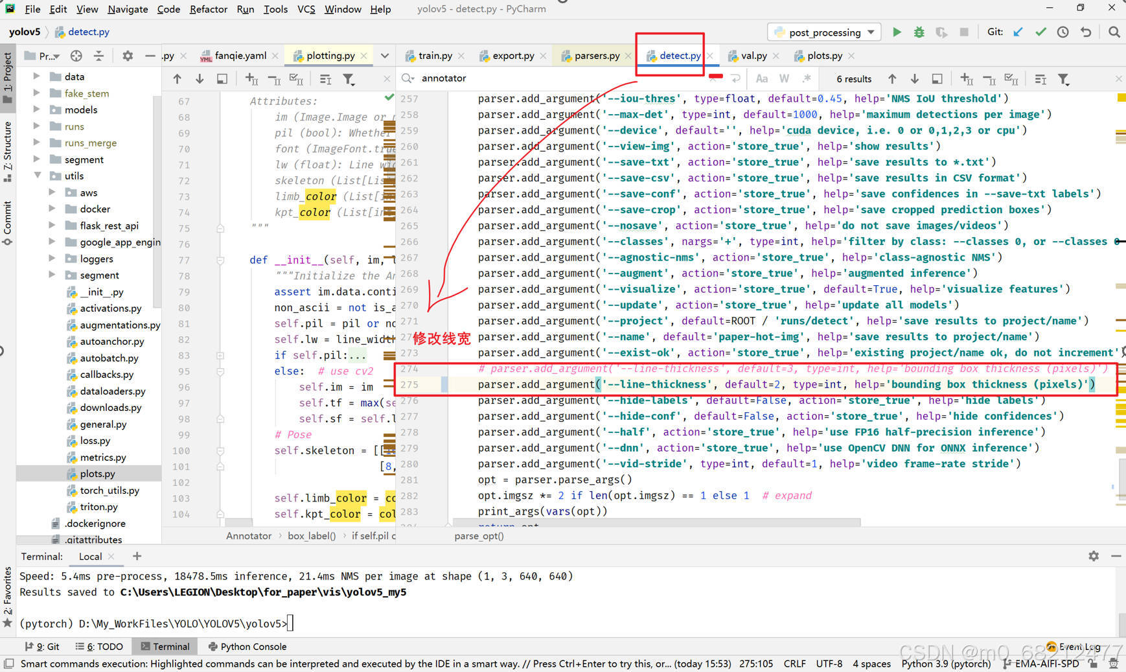Switch to the val.py tab
The height and width of the screenshot is (672, 1126).
[753, 56]
